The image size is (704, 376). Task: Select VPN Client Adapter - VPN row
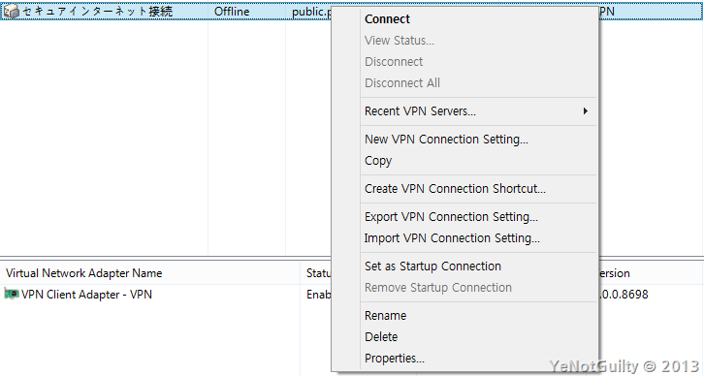click(86, 295)
